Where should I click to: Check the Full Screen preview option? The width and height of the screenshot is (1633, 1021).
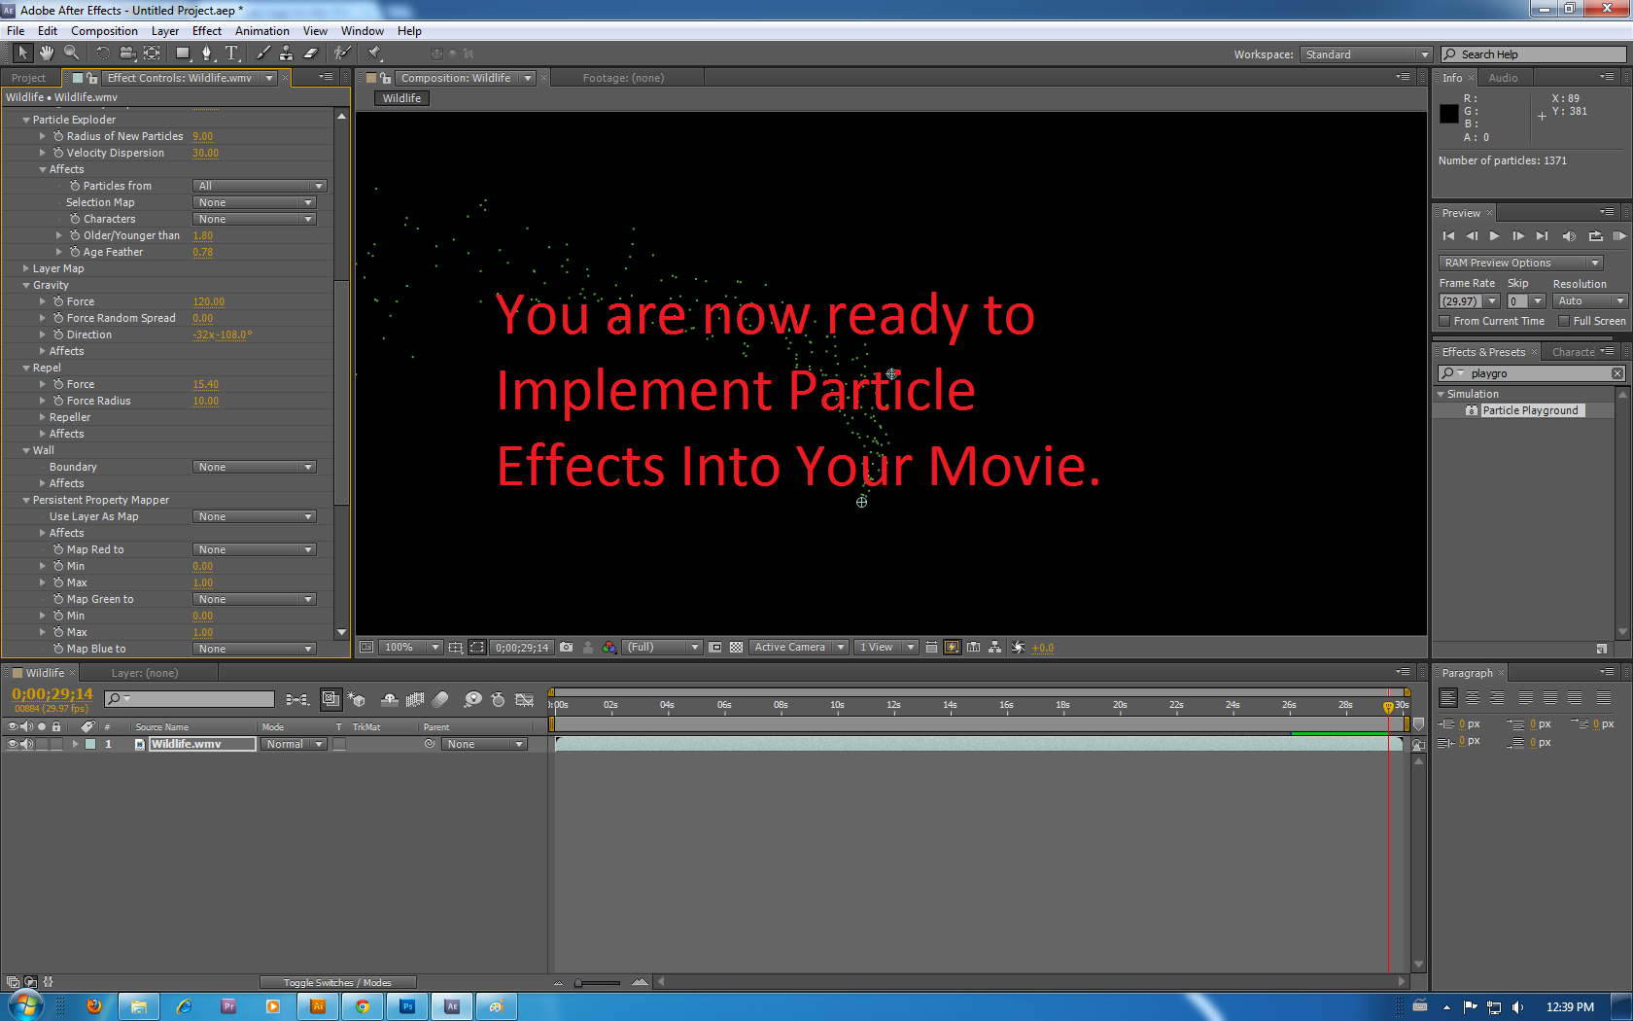(1562, 321)
